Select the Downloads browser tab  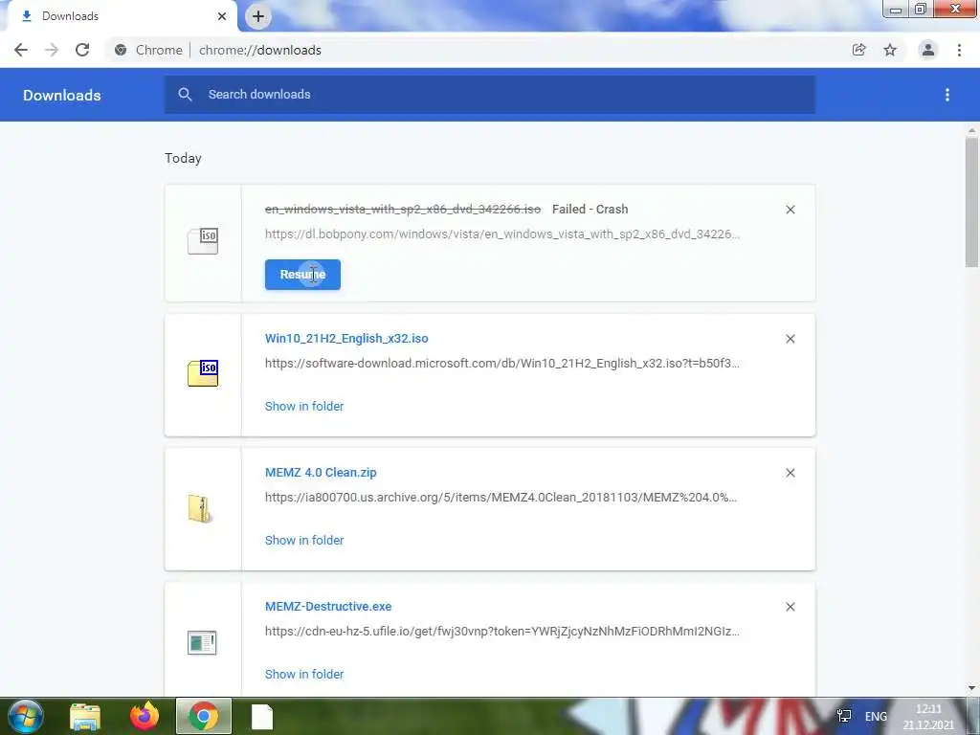tap(122, 16)
